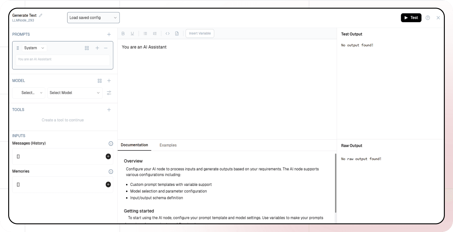Open model parameter settings via sliders icon
This screenshot has height=232, width=453.
point(109,93)
